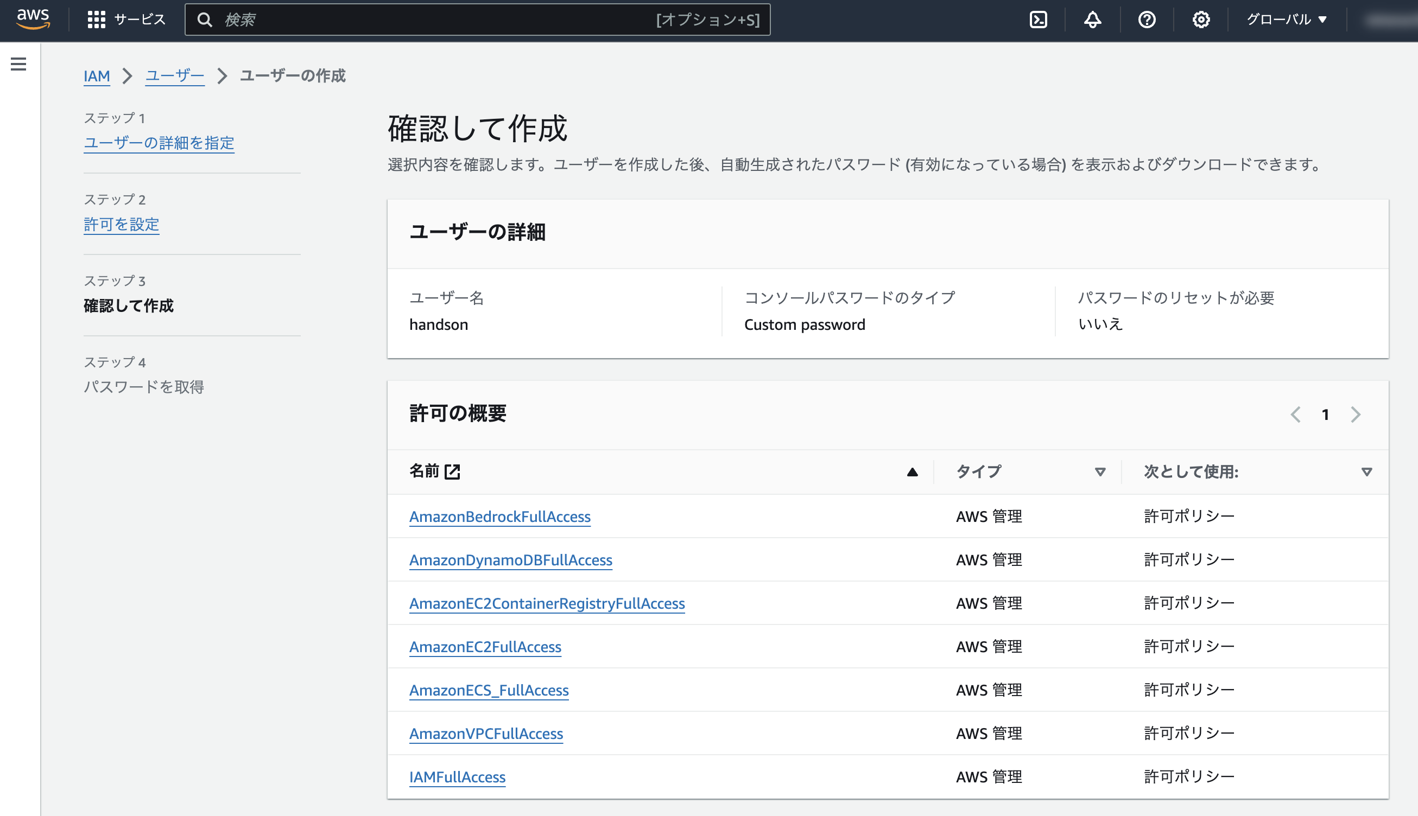Open the AmazonBedrockFullAccess policy link
The width and height of the screenshot is (1418, 816).
pyautogui.click(x=501, y=516)
